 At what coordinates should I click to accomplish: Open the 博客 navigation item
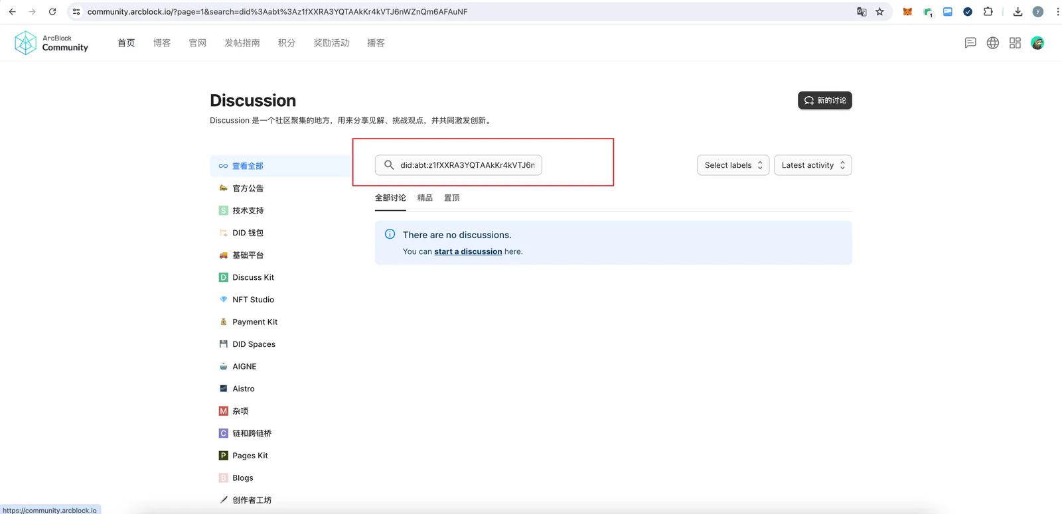(162, 43)
